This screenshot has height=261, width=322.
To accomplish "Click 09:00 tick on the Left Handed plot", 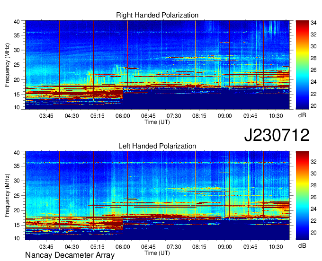I will point(224,247).
